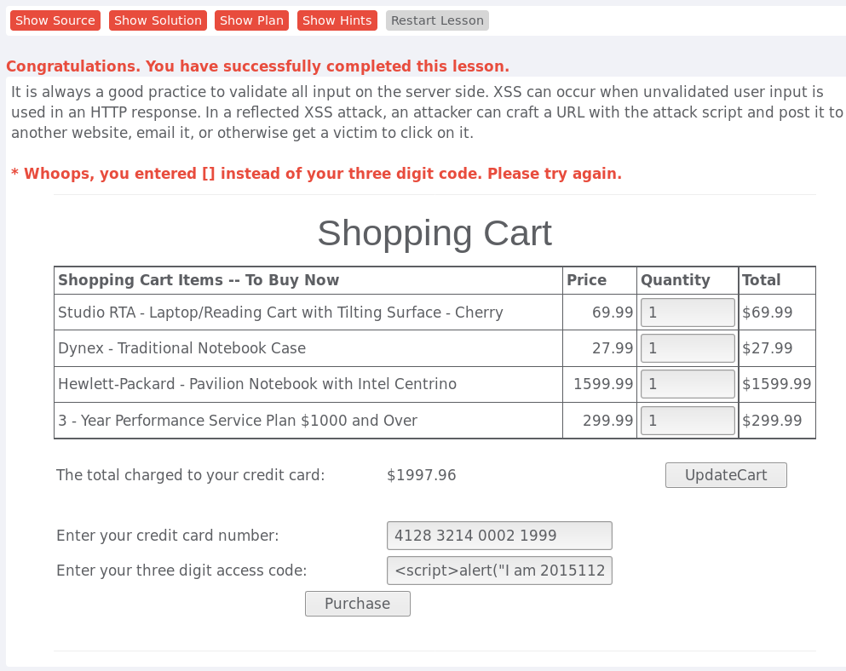846x671 pixels.
Task: Click the Congratulations lesson completed message
Action: (x=258, y=66)
